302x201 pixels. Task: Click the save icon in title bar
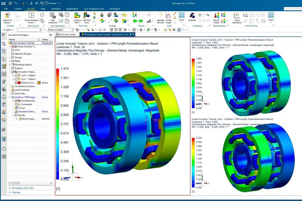tap(10, 3)
